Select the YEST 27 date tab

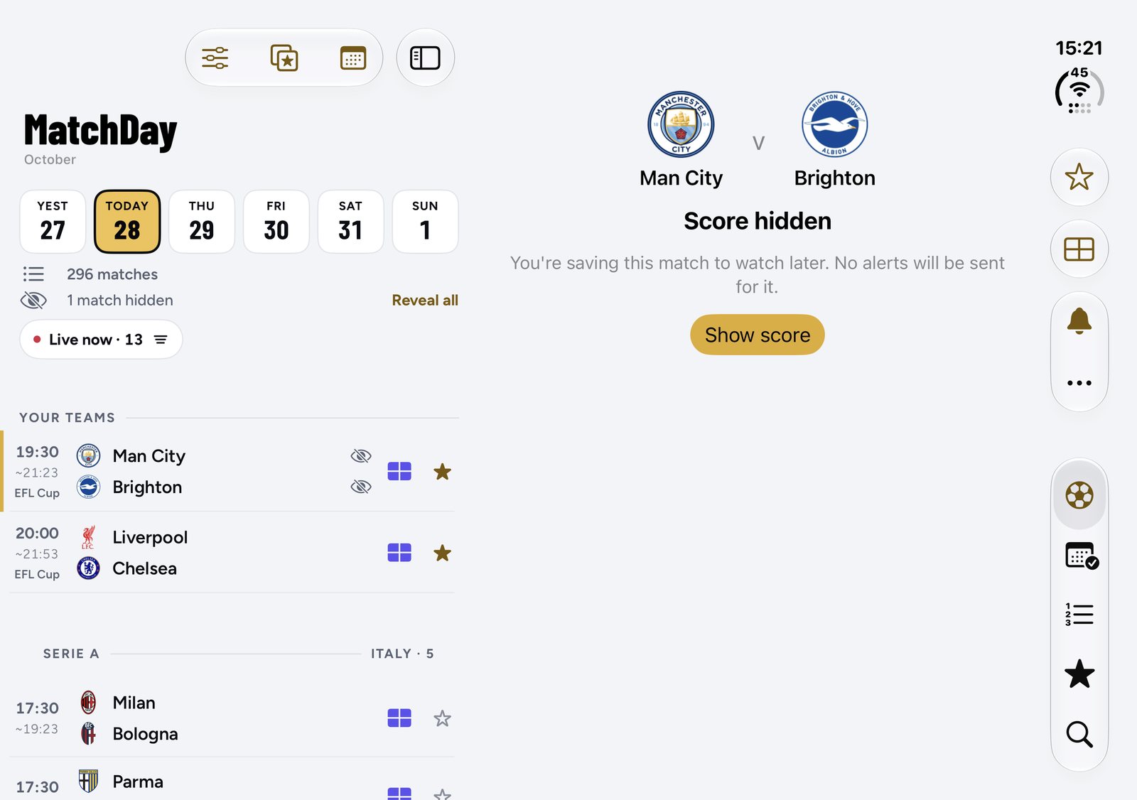tap(53, 221)
